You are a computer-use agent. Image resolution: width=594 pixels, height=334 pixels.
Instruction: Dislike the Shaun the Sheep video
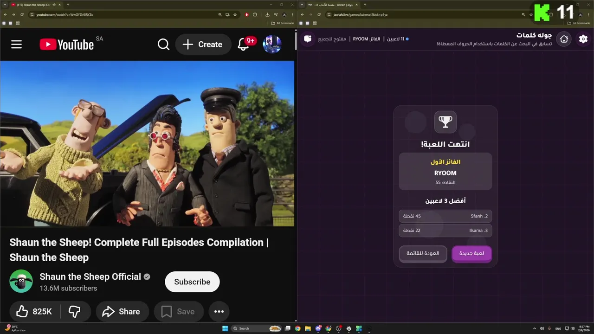tap(75, 311)
